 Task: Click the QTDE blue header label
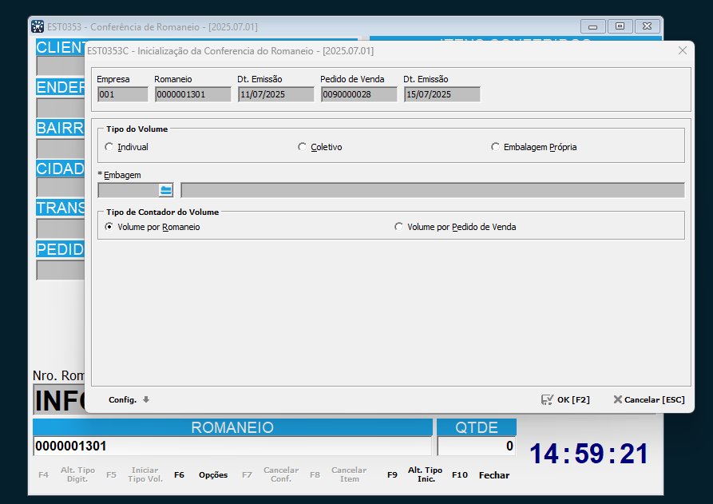[x=477, y=427]
